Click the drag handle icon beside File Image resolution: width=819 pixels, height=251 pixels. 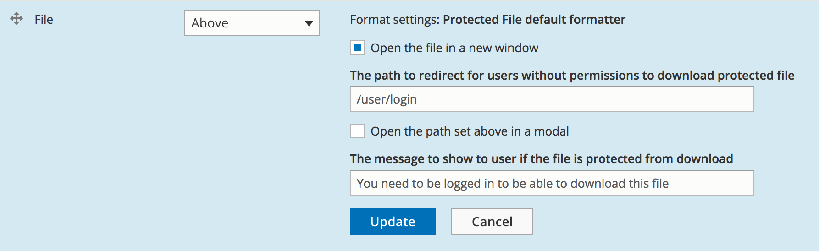tap(17, 19)
